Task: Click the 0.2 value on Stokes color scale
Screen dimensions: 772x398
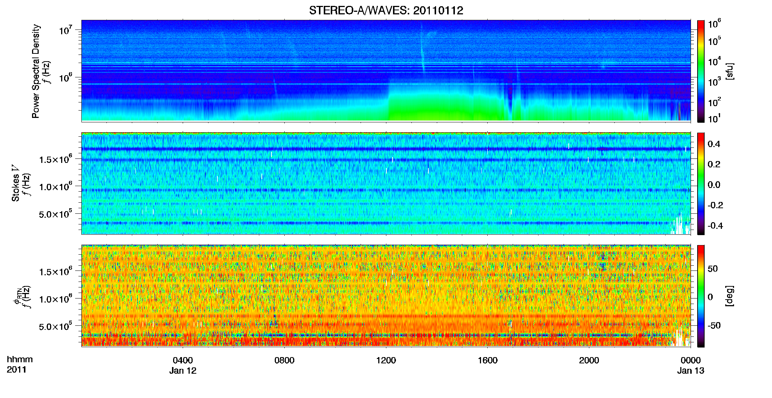Action: [x=714, y=164]
